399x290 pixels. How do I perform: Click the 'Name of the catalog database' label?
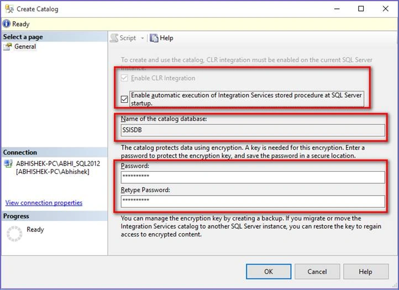(x=164, y=119)
